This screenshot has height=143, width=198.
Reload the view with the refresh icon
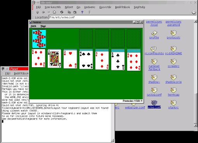[62, 12]
